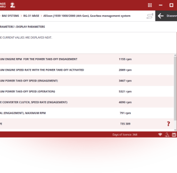Open the calendar icon in status bar

click(x=174, y=135)
